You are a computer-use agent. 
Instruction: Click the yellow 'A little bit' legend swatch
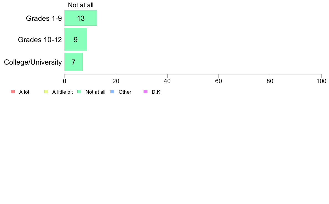46,91
